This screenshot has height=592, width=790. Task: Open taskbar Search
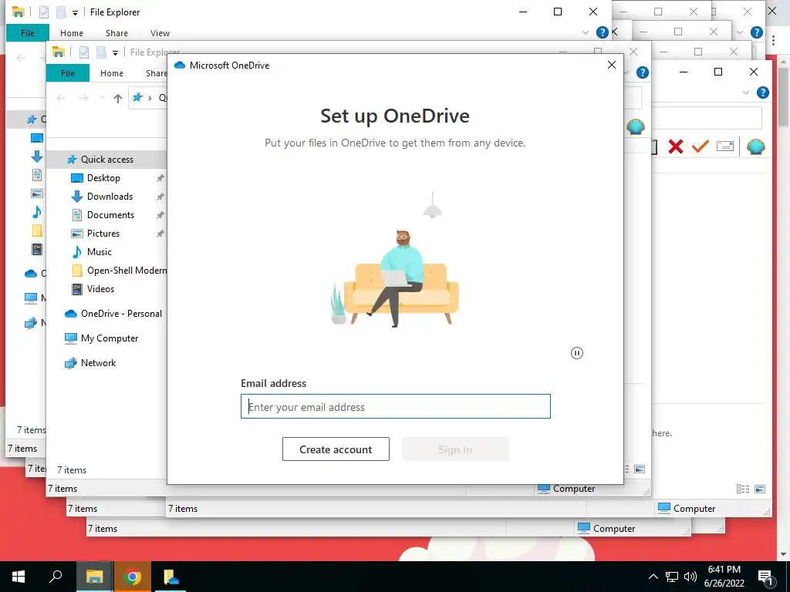pos(56,577)
